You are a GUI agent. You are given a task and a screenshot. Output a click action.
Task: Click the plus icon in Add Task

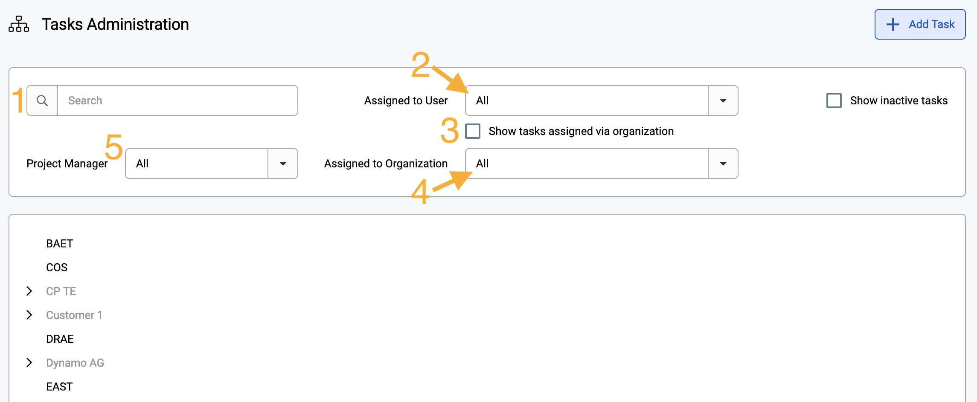coord(893,24)
